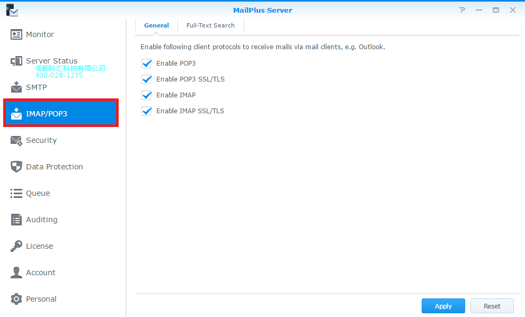This screenshot has height=317, width=525.
Task: Open the Security envelope icon
Action: point(16,140)
